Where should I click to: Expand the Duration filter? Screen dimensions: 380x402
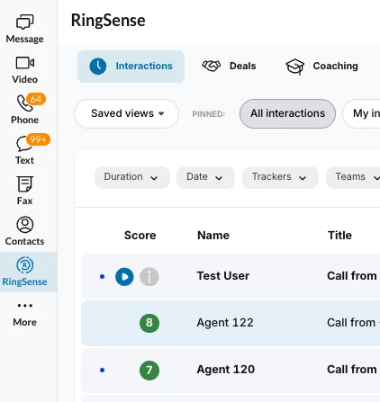[132, 177]
